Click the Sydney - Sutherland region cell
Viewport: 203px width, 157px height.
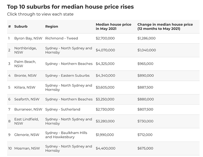pyautogui.click(x=63, y=109)
